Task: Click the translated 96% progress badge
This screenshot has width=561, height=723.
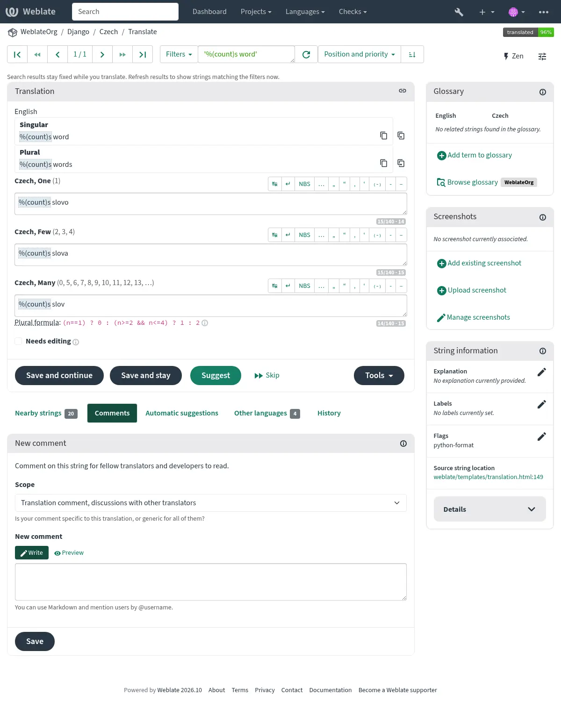Action: tap(529, 32)
